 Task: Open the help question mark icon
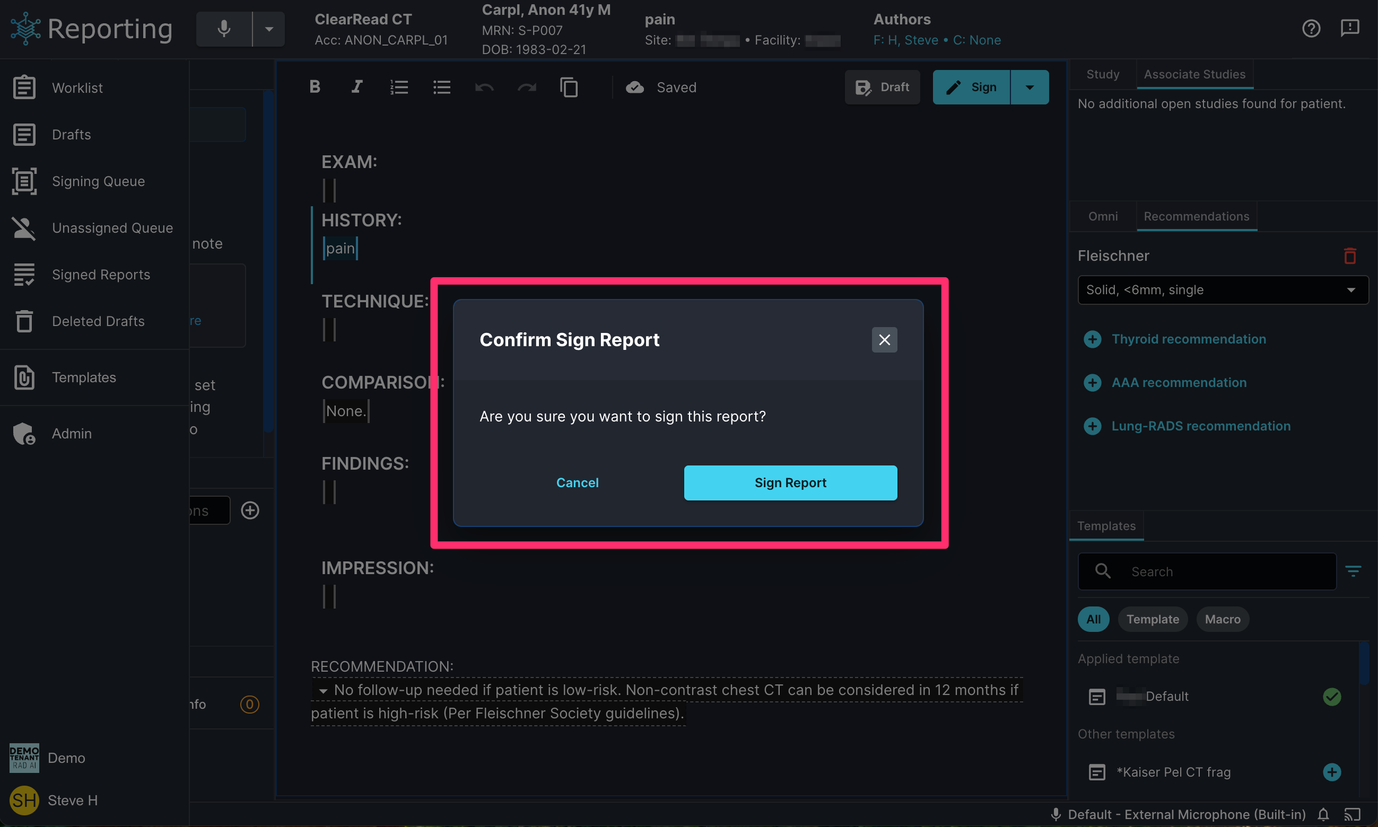(x=1311, y=29)
